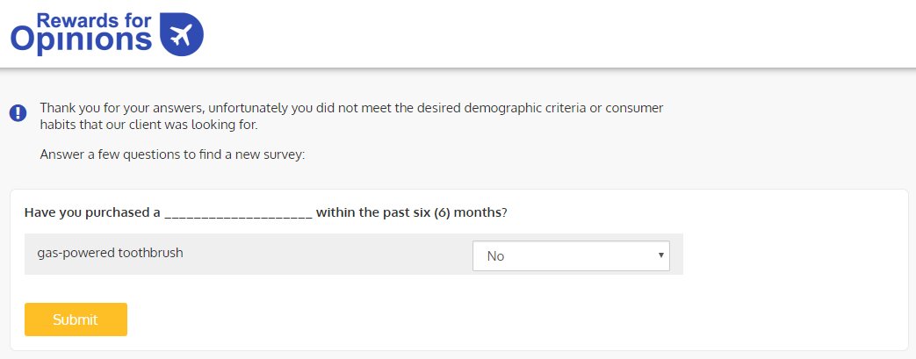This screenshot has height=359, width=916.
Task: Click the dropdown arrow beside No
Action: [x=660, y=255]
